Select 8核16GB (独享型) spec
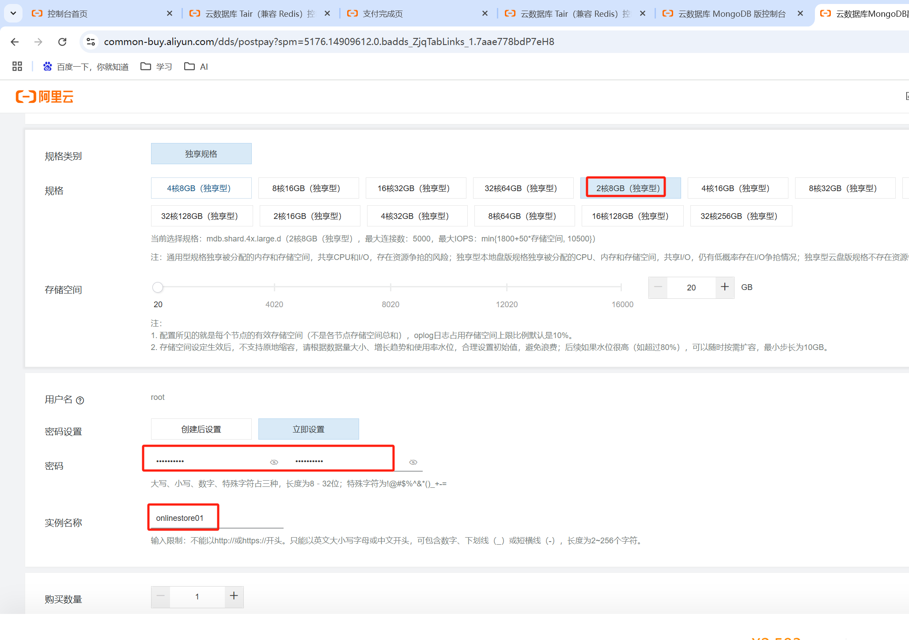The image size is (909, 640). point(308,188)
